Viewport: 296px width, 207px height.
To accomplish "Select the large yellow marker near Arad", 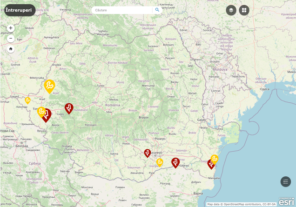I will point(49,85).
